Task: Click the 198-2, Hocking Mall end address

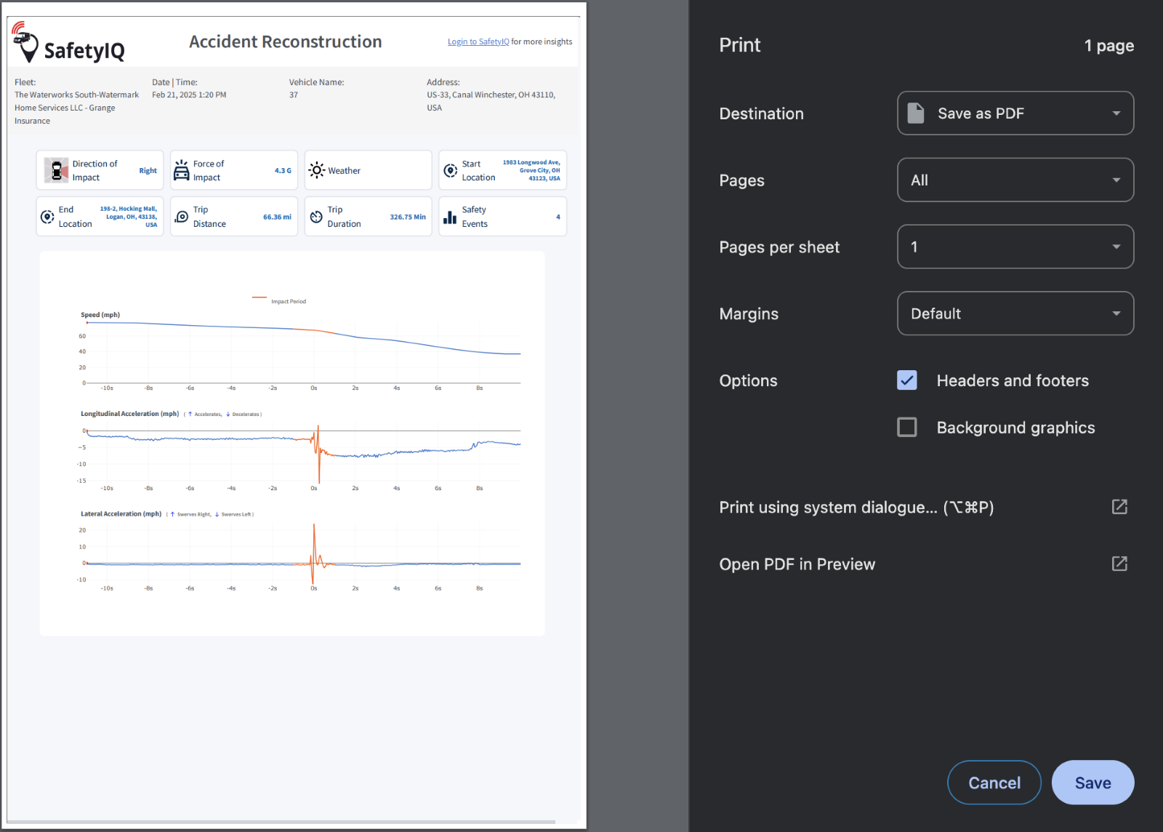Action: coord(129,217)
